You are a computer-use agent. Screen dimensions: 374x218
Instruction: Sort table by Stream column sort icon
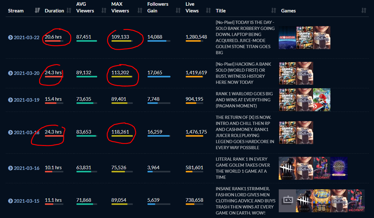pyautogui.click(x=37, y=11)
